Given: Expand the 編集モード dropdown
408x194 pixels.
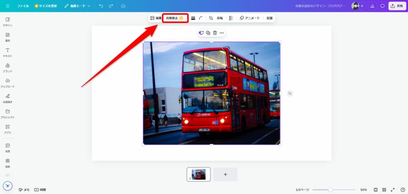Looking at the screenshot, I should pos(77,6).
